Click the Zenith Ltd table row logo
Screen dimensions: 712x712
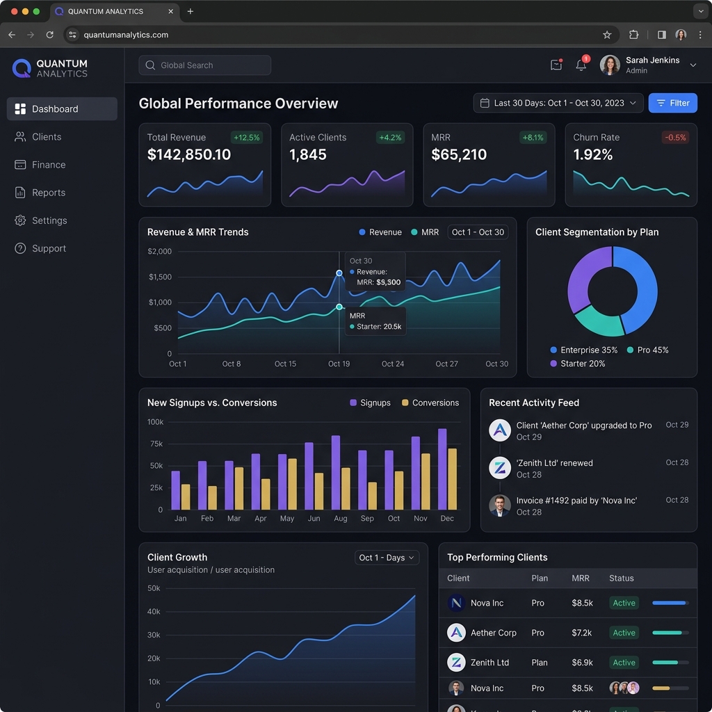[456, 663]
